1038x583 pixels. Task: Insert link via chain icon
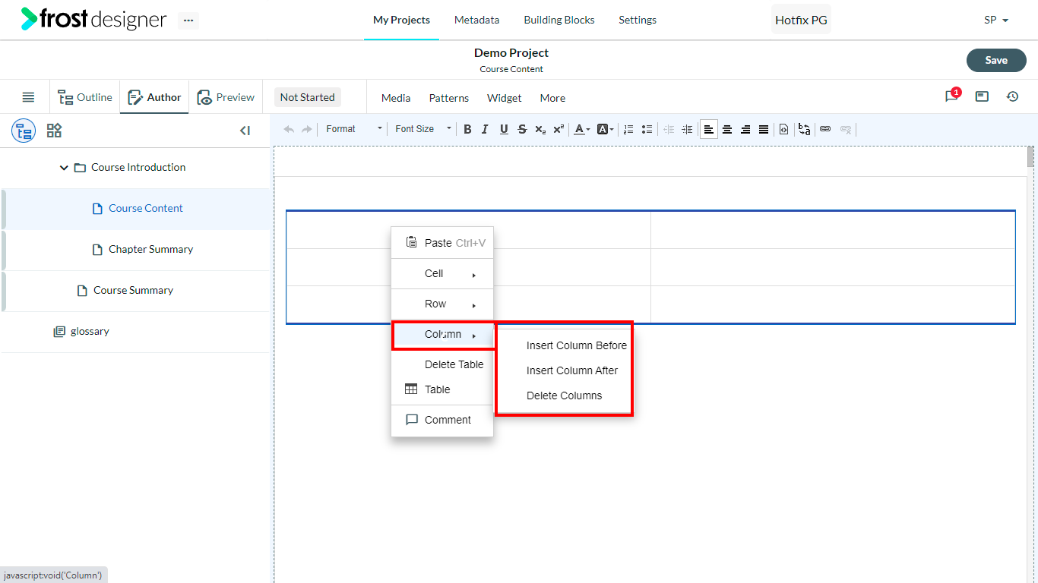tap(825, 129)
